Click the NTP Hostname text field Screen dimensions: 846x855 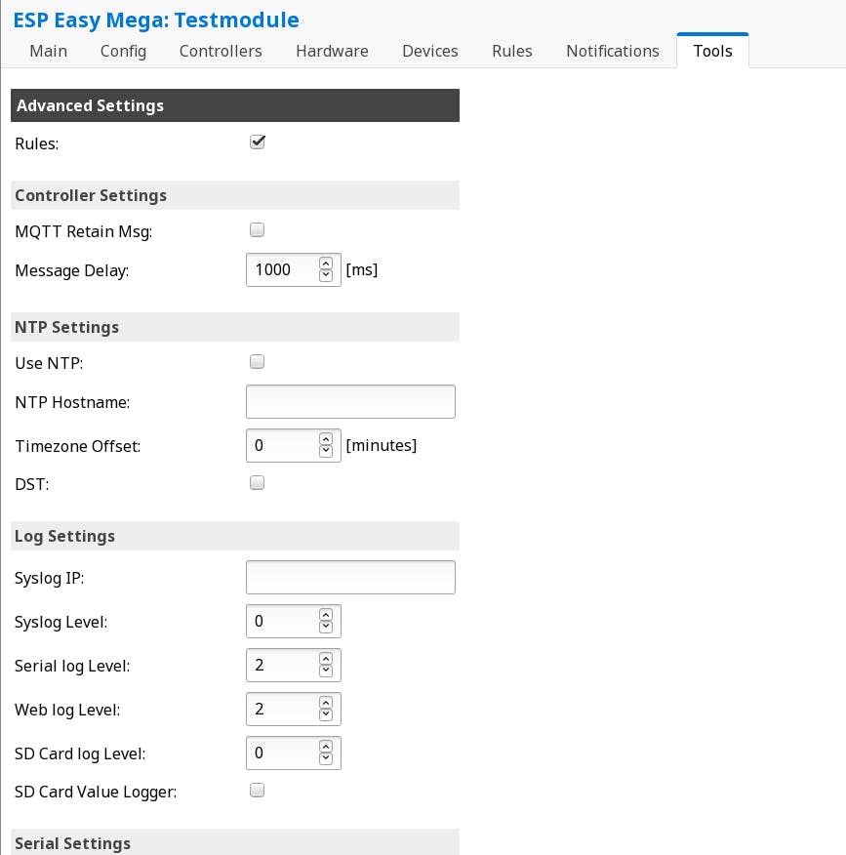[x=350, y=401]
